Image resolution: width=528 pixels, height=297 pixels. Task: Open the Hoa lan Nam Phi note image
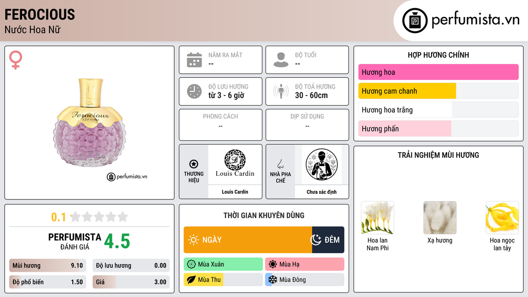tap(377, 218)
